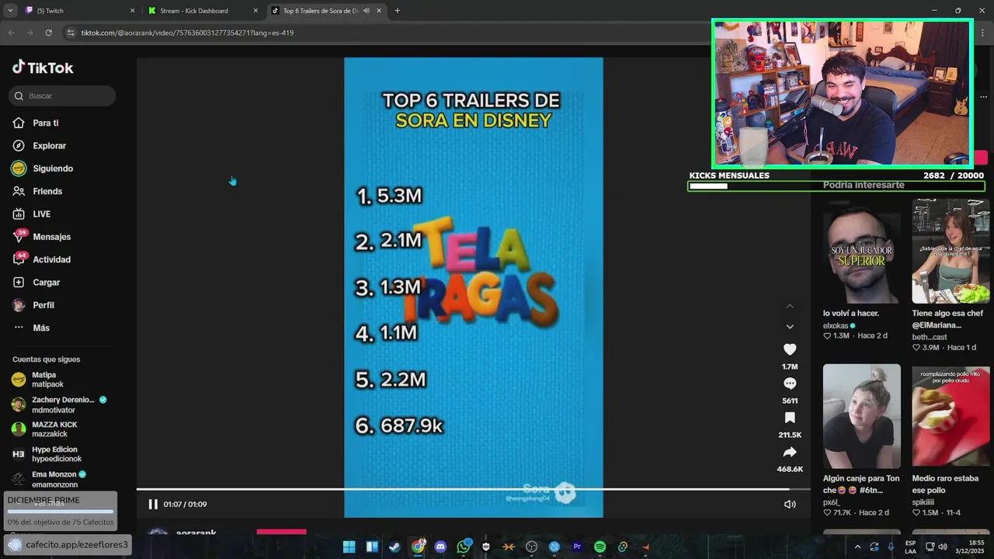Mute video with speaker icon
Image resolution: width=994 pixels, height=559 pixels.
(x=790, y=505)
